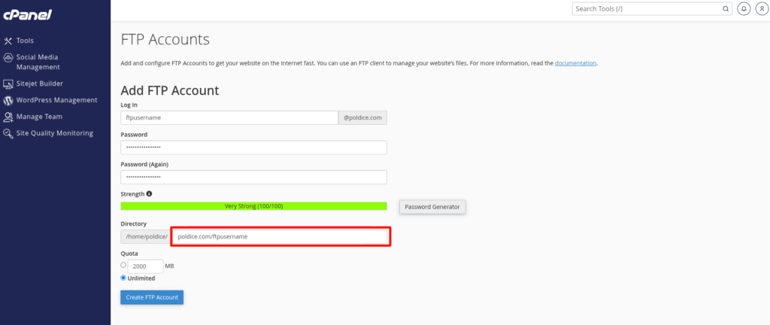Select the 2000 MB quota radio button
The width and height of the screenshot is (770, 325).
(x=123, y=265)
